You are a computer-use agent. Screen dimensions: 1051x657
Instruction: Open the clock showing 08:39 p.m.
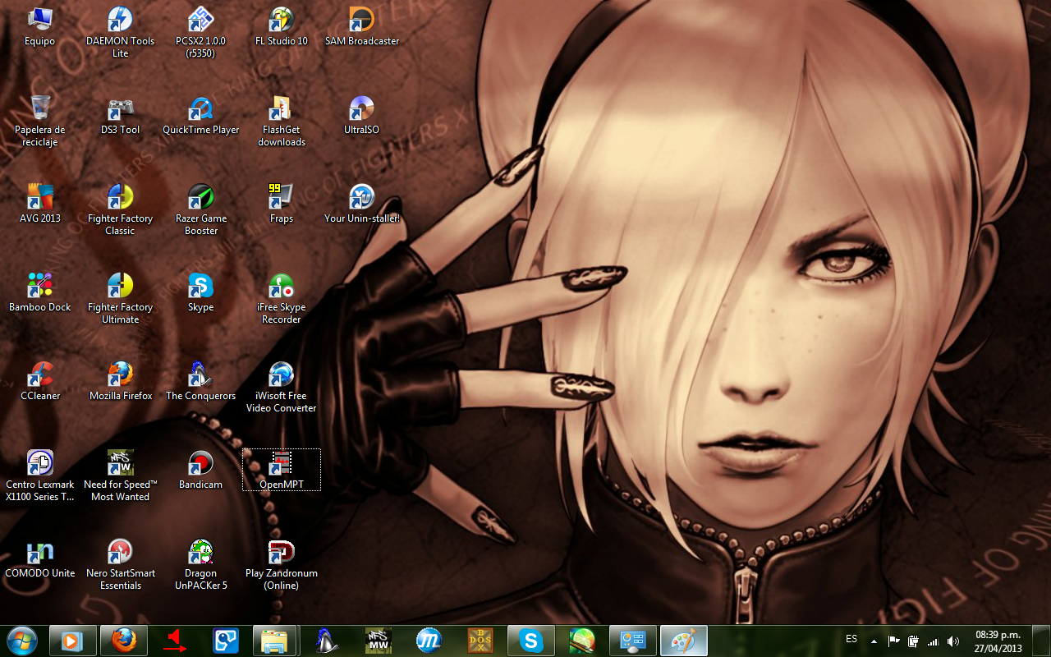(x=998, y=641)
